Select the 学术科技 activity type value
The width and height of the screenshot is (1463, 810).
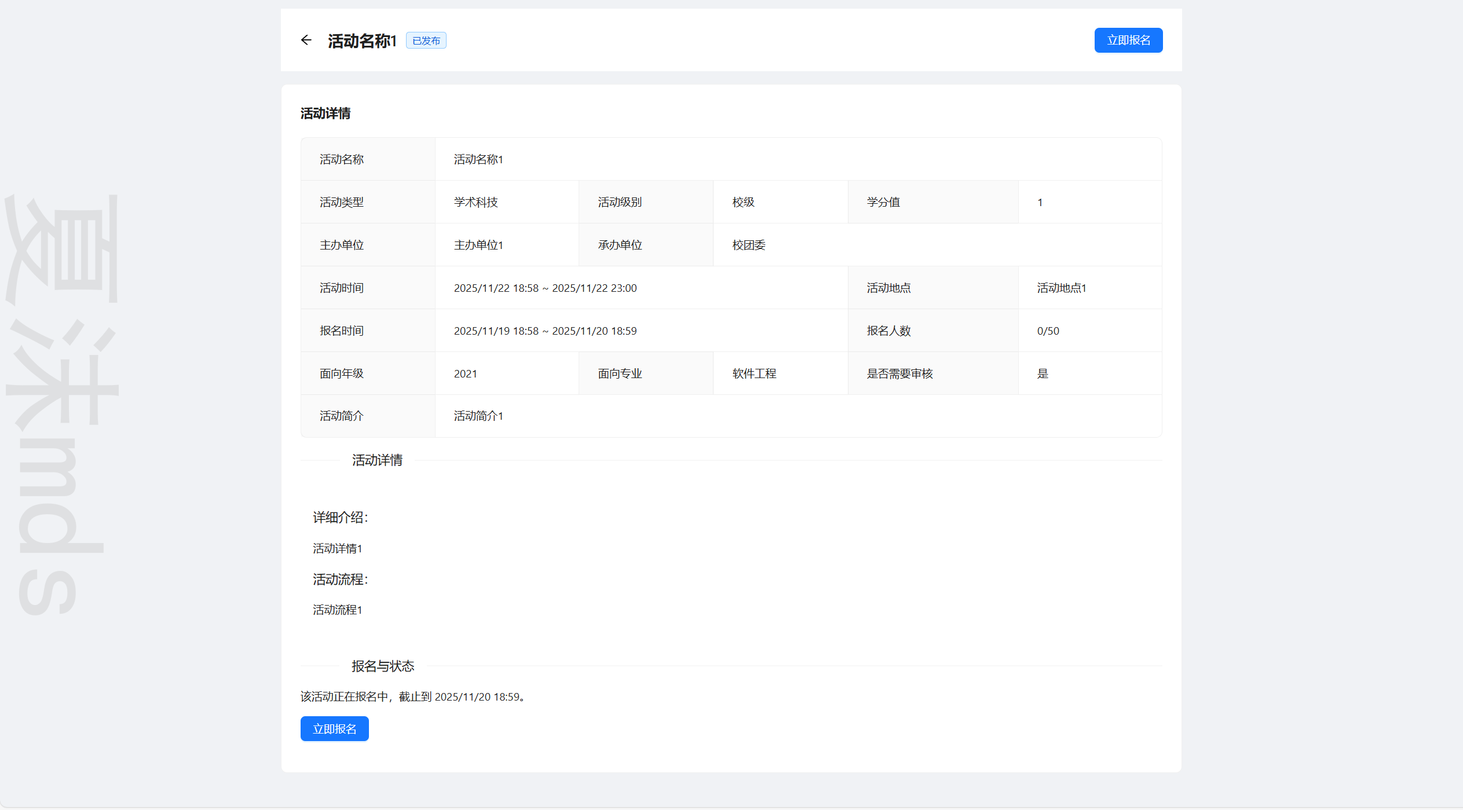tap(476, 202)
